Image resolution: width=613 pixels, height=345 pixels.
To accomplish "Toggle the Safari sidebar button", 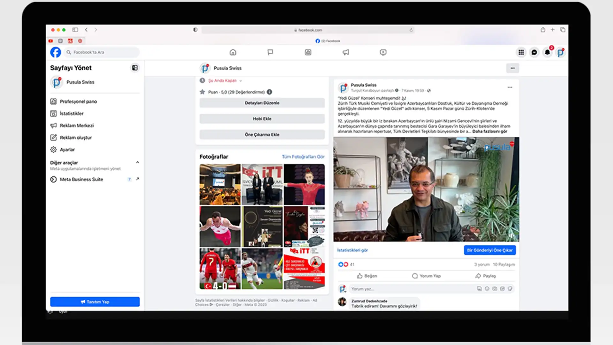I will pos(75,30).
